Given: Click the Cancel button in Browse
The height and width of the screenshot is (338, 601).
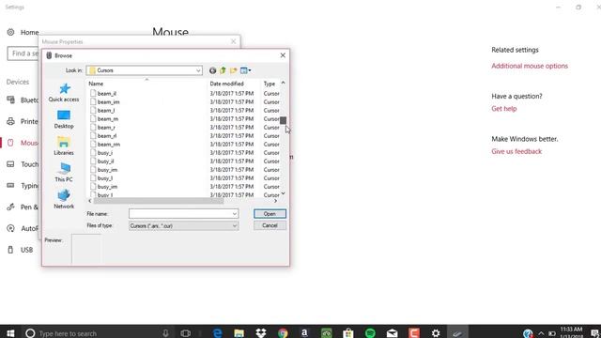Looking at the screenshot, I should (270, 225).
